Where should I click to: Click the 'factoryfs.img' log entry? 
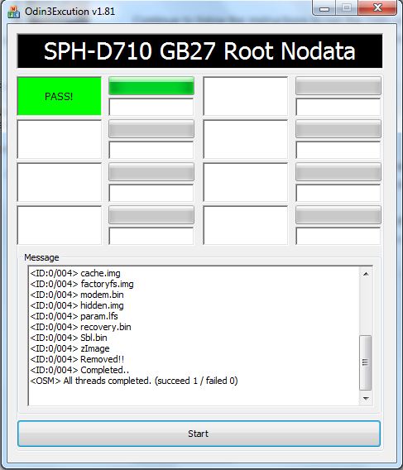pyautogui.click(x=82, y=284)
